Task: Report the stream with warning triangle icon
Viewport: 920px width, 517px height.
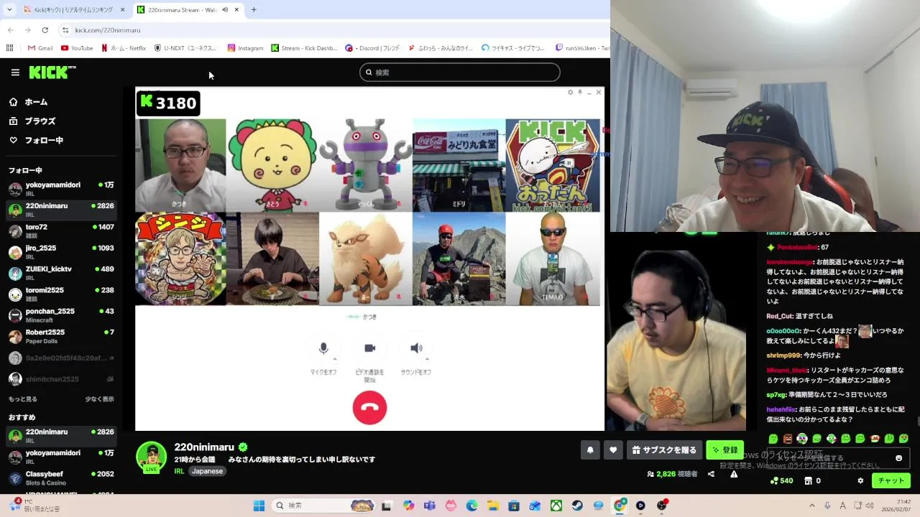Action: pyautogui.click(x=734, y=474)
